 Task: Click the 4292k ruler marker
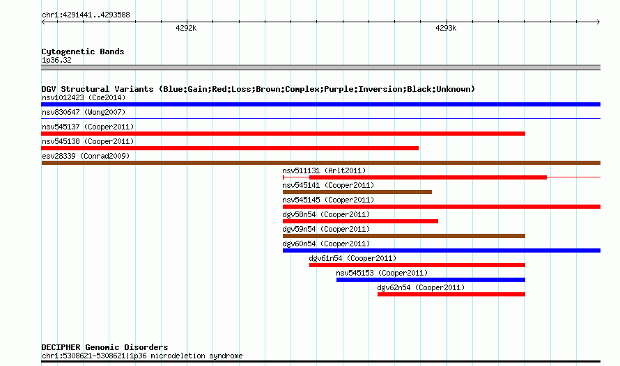pos(186,28)
